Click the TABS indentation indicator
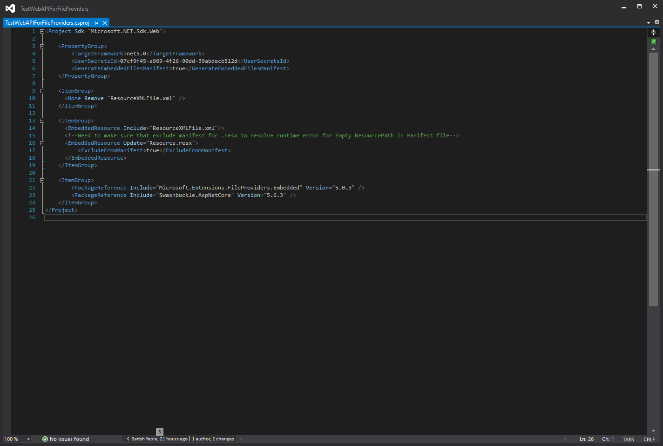The image size is (663, 446). click(628, 439)
